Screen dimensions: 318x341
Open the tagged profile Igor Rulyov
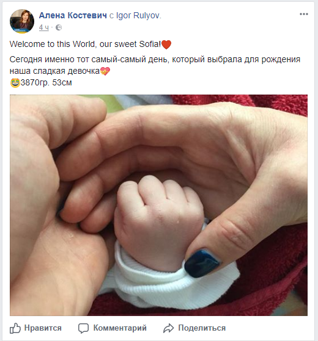pyautogui.click(x=138, y=15)
